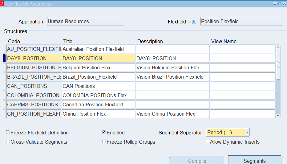The height and width of the screenshot is (164, 287).
Task: Click the Flexfield Title field
Action: 241,21
